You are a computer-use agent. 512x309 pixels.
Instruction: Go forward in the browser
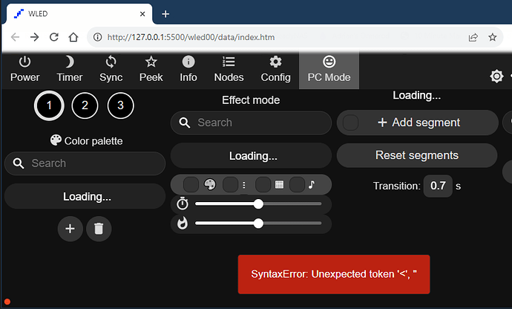pyautogui.click(x=34, y=37)
